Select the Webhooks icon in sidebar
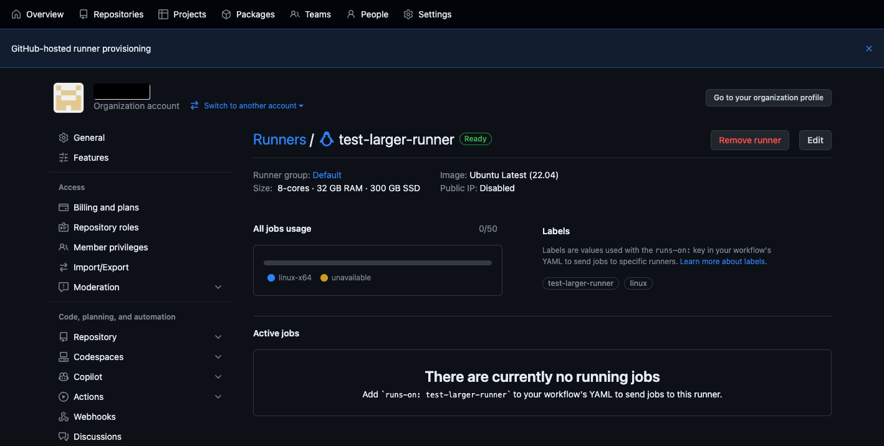The height and width of the screenshot is (446, 884). (63, 416)
